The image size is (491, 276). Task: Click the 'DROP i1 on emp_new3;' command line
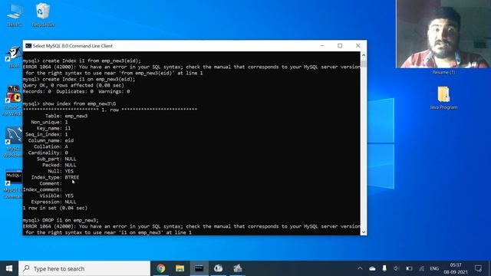(x=61, y=220)
